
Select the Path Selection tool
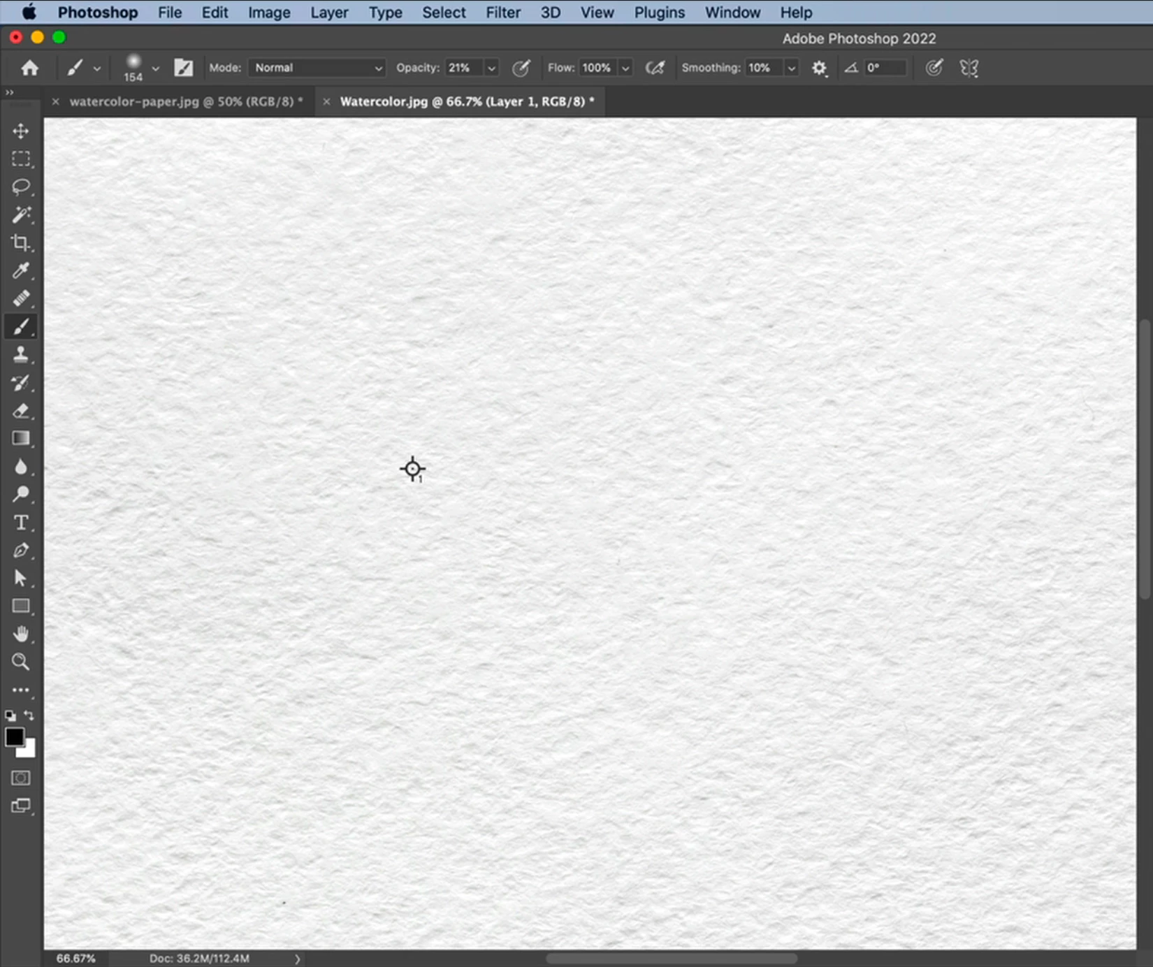coord(21,578)
